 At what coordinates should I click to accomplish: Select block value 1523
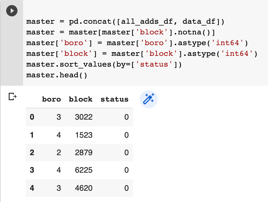click(84, 135)
